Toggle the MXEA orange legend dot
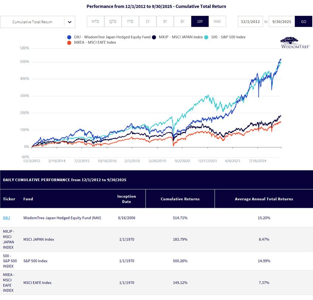Screen dimensions: 313x300 click(69, 43)
